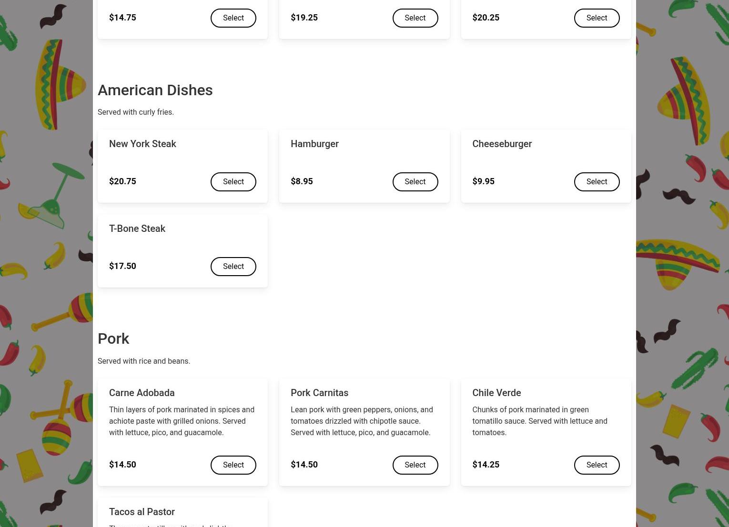The width and height of the screenshot is (729, 527).
Task: Click the "Served with curly fries" note
Action: (136, 112)
